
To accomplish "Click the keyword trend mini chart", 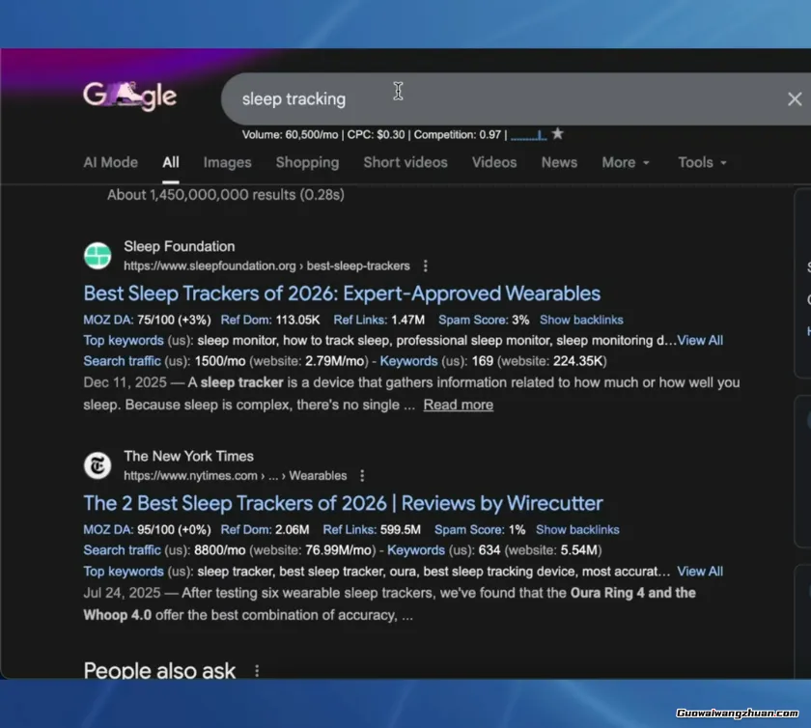I will [x=528, y=135].
